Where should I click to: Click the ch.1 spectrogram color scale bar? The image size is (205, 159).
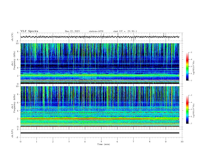187,66
